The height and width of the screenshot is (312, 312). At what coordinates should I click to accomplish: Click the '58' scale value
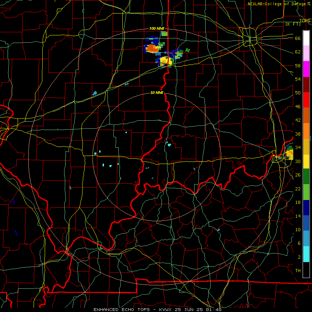(x=298, y=66)
